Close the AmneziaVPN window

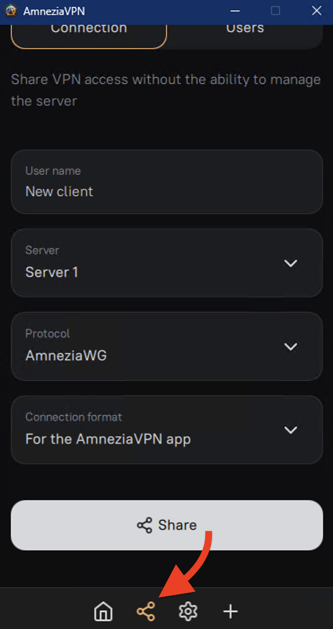tap(316, 11)
